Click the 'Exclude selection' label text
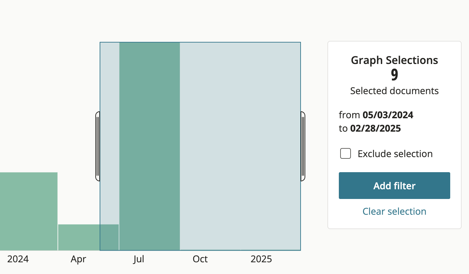The image size is (469, 274). click(395, 154)
